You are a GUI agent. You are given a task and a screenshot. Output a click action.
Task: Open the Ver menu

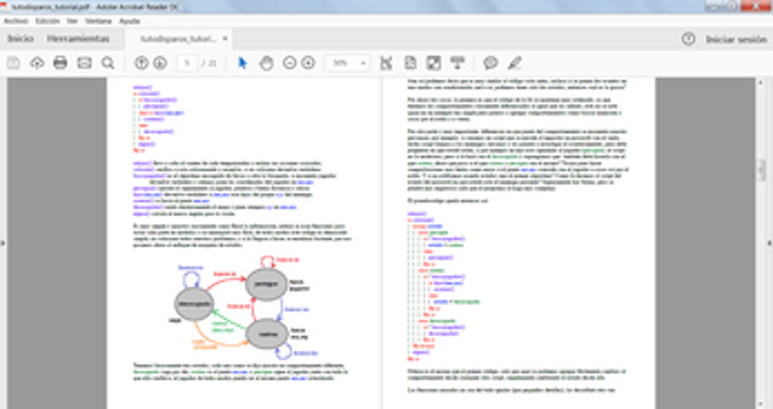[x=72, y=21]
